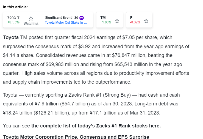Open the 'Toyota Motor Cut Stake In' headline
The height and width of the screenshot is (139, 203).
66,23
